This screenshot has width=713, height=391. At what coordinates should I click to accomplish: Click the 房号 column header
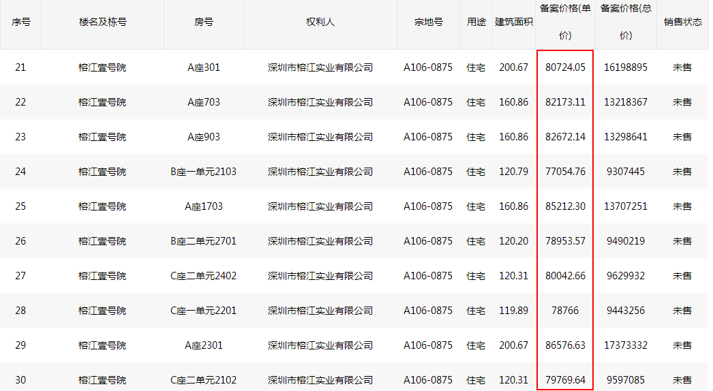click(x=203, y=22)
